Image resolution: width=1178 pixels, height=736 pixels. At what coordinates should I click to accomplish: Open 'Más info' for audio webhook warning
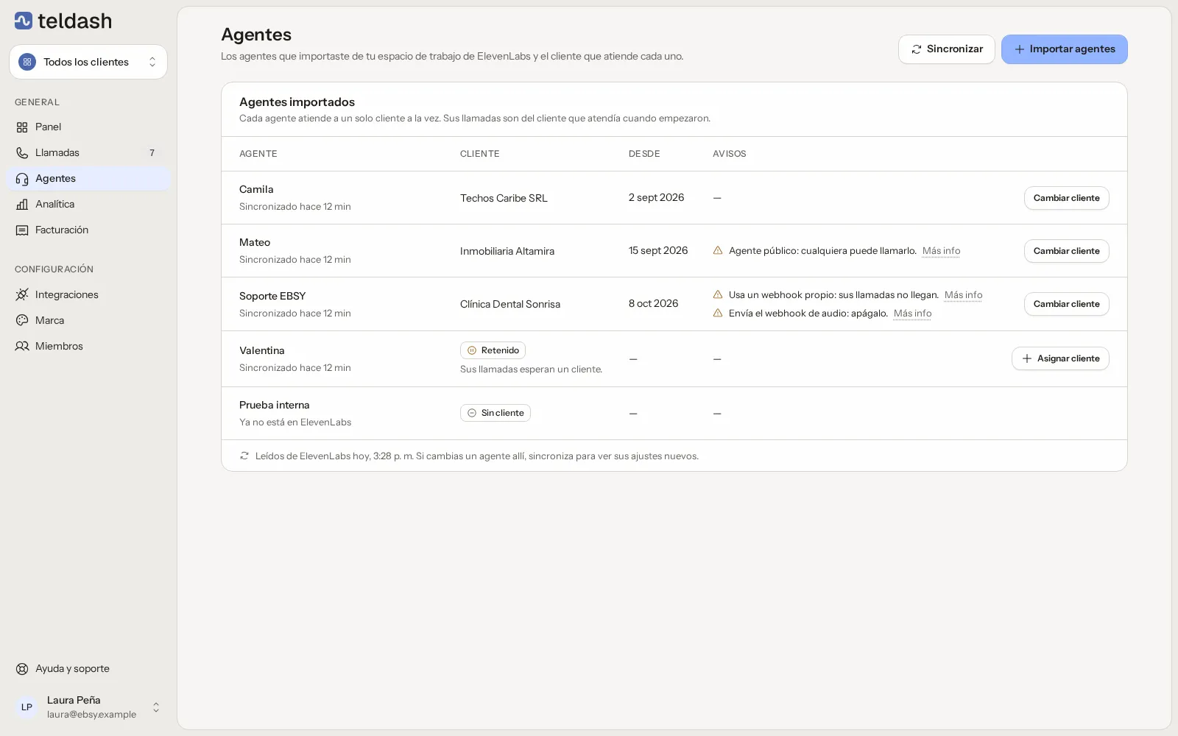[912, 314]
